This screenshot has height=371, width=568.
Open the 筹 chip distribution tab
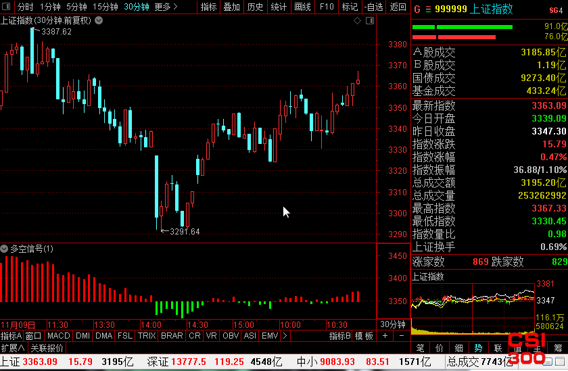pyautogui.click(x=558, y=348)
